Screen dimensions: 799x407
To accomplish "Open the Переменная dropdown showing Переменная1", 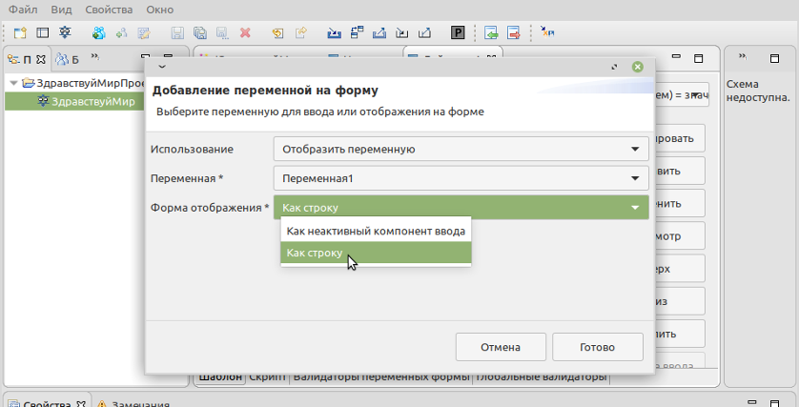I will [x=461, y=178].
